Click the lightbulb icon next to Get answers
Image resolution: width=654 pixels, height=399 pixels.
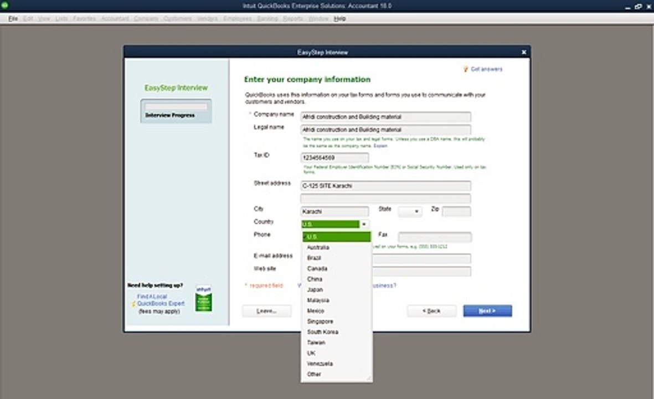coord(466,69)
